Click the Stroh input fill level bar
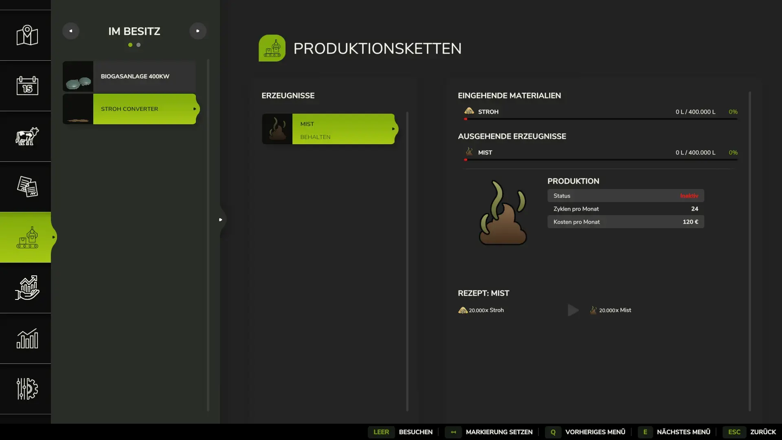The height and width of the screenshot is (440, 782). 600,119
